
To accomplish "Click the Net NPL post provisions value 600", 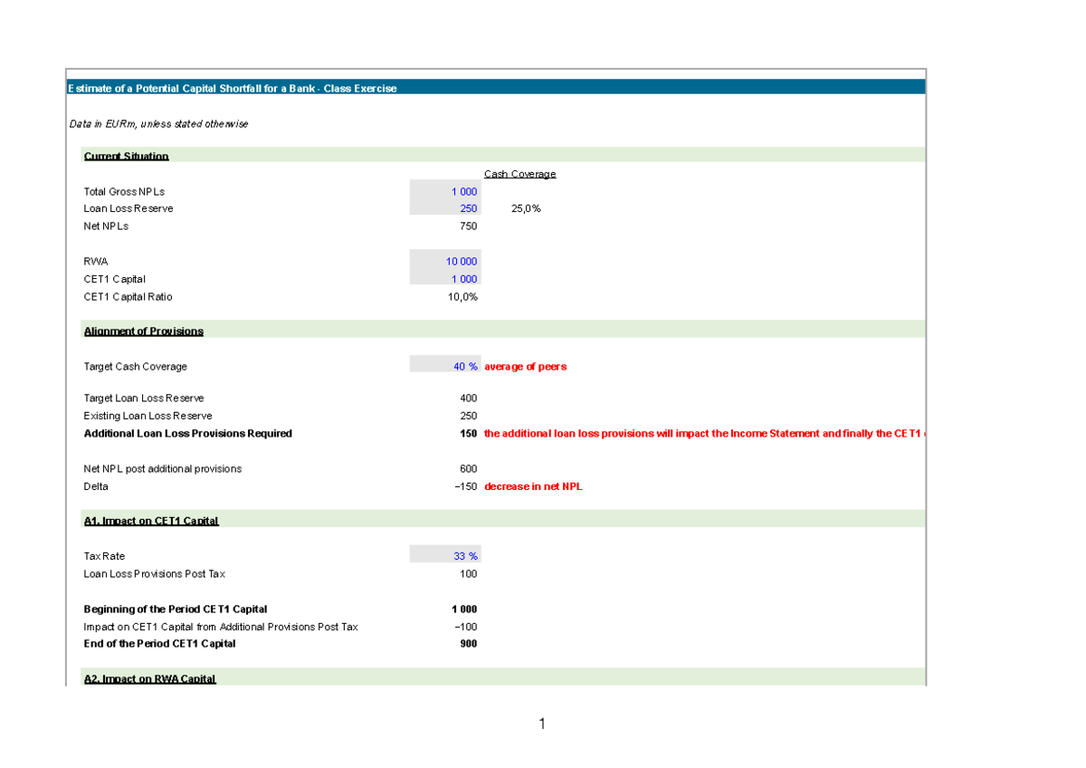I will click(469, 469).
